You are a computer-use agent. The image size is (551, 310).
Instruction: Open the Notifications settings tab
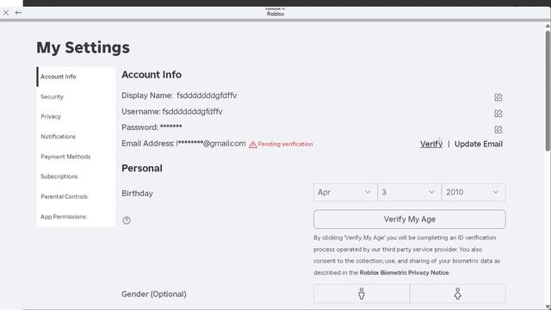coord(76,137)
